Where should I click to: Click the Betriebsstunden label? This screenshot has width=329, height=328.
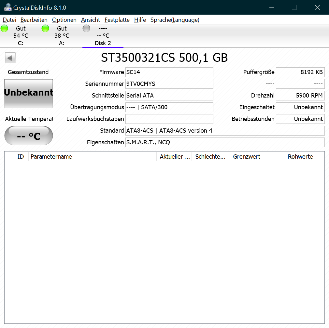[253, 119]
